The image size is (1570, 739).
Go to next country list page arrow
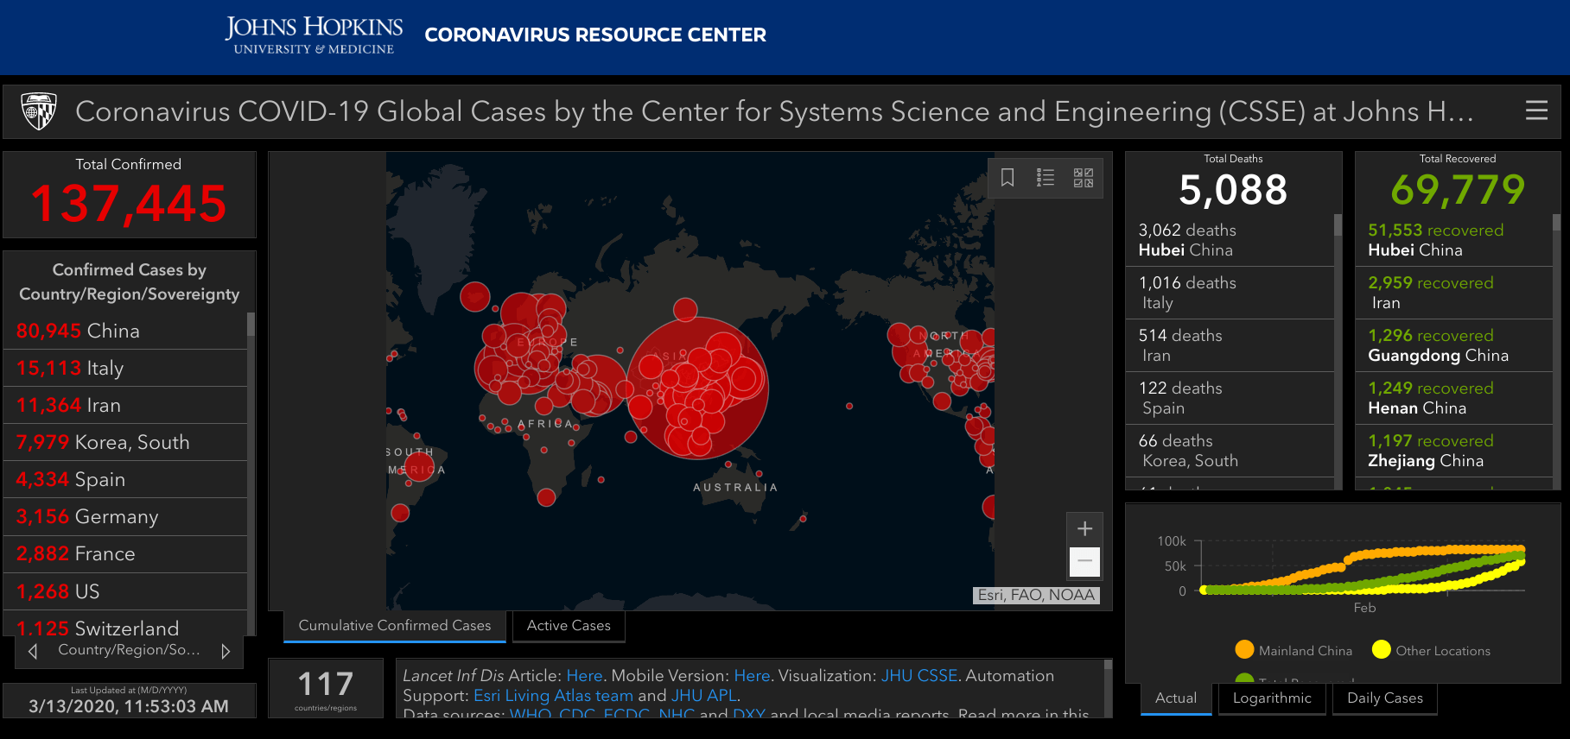[226, 651]
